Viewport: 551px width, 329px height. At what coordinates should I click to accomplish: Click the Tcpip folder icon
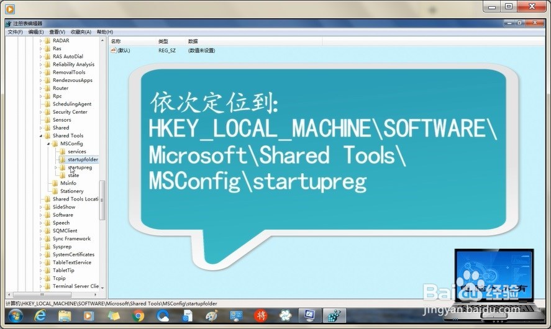[47, 278]
